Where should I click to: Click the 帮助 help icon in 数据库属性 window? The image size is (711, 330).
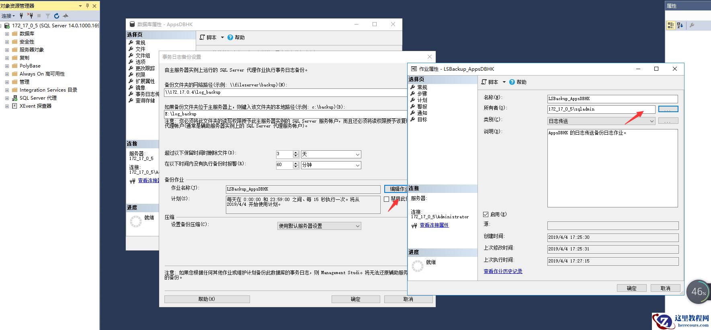click(x=230, y=37)
